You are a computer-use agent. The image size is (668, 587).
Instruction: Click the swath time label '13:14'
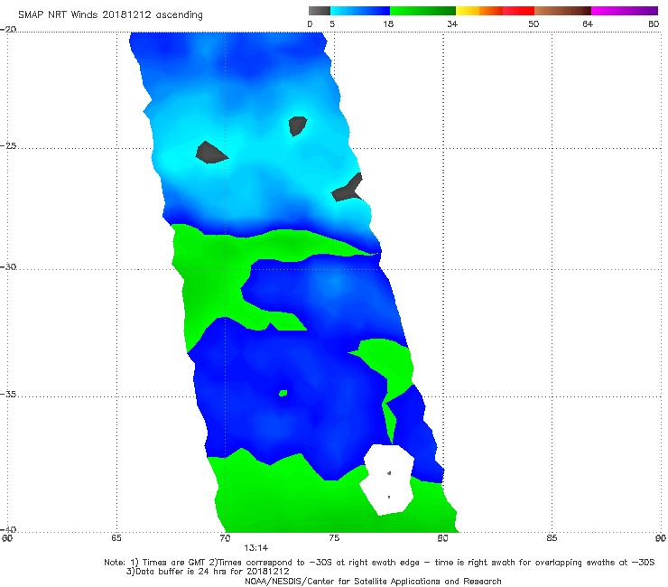256,548
